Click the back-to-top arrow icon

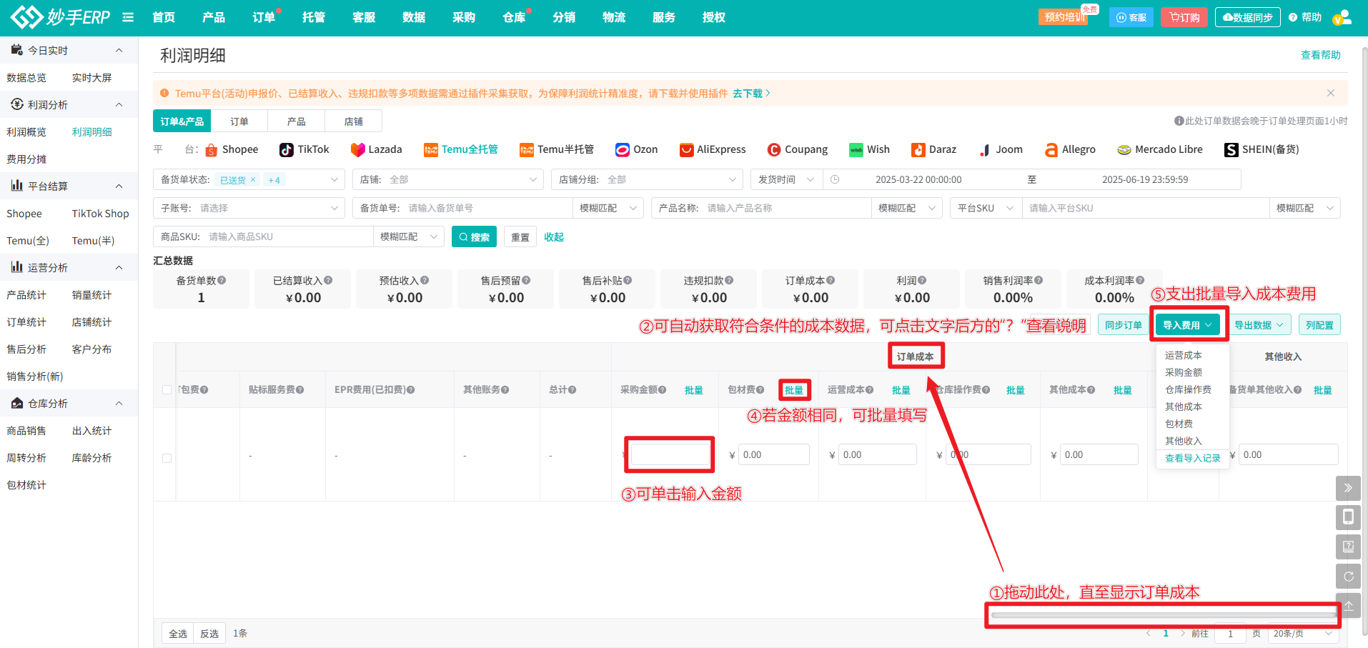tap(1348, 605)
